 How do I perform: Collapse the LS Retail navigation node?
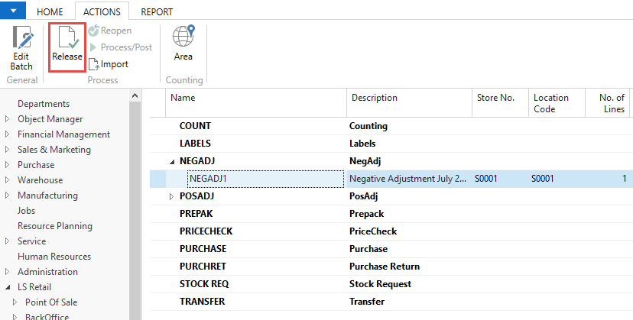[8, 287]
